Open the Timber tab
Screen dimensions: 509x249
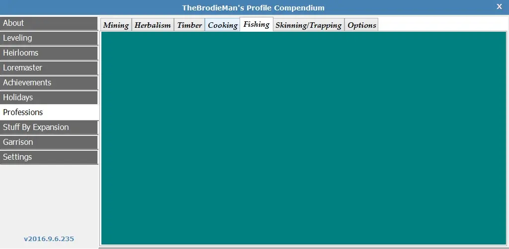[189, 25]
